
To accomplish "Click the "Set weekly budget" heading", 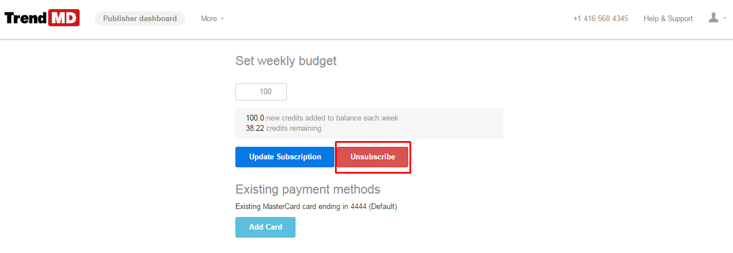I will coord(286,61).
